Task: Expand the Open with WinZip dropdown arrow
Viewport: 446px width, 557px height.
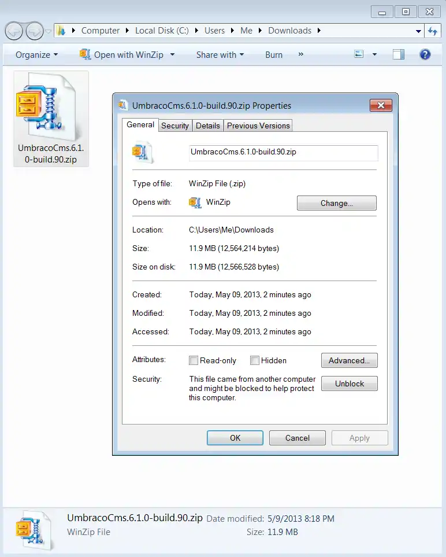Action: (x=172, y=55)
